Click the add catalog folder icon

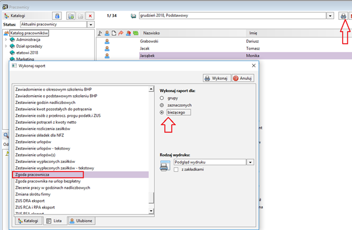coord(71,16)
